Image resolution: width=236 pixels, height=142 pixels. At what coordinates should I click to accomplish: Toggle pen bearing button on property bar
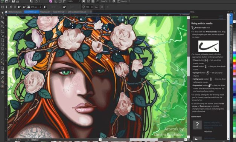(x=64, y=7)
